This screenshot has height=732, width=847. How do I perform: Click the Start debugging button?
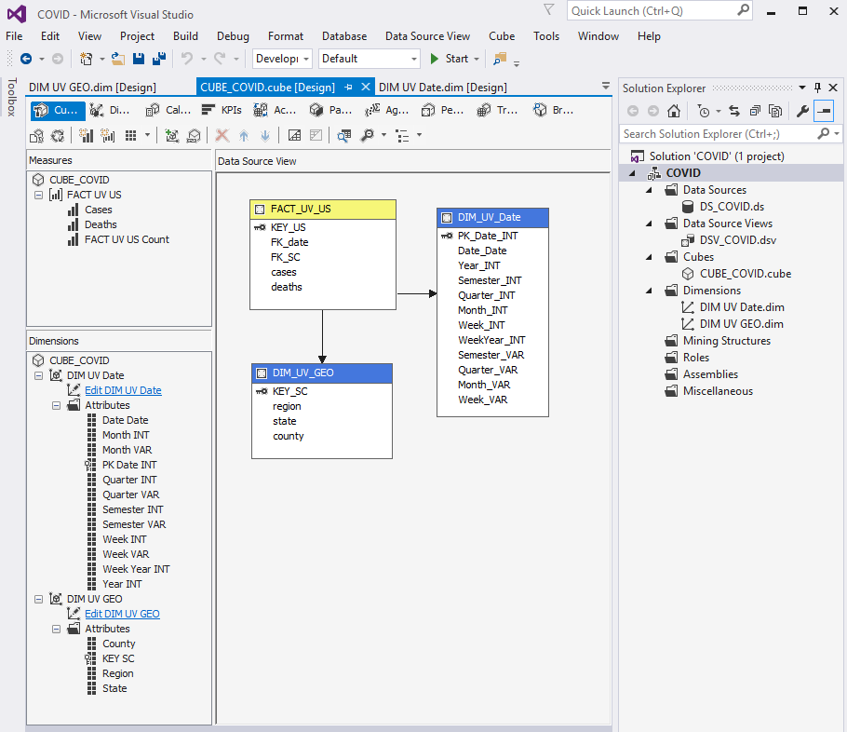coord(453,58)
